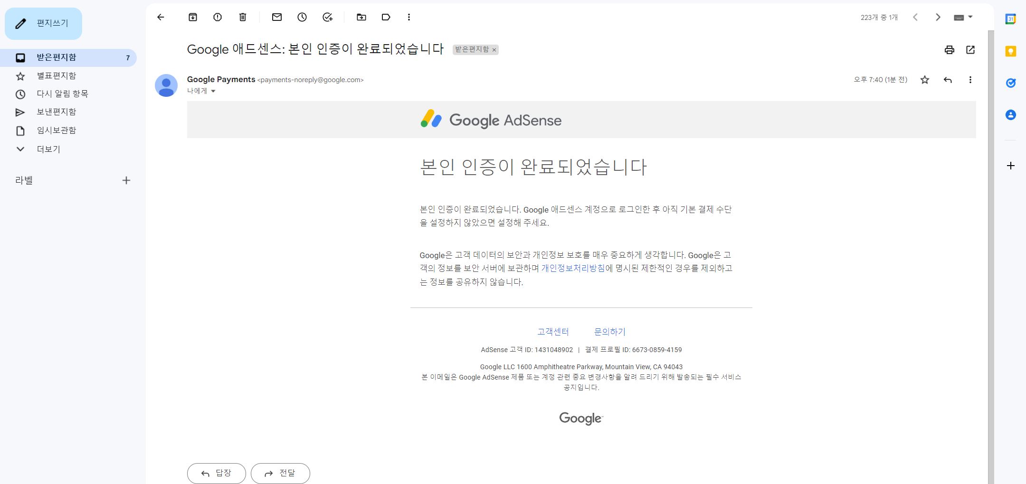Star the Google Payments message
Screen dimensions: 1026x484
[x=925, y=80]
